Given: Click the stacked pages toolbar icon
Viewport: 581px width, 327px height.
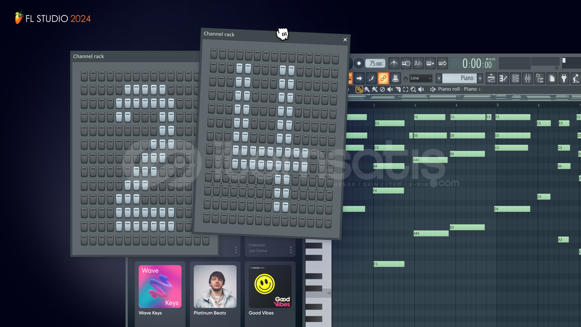Looking at the screenshot, I should pos(552,78).
